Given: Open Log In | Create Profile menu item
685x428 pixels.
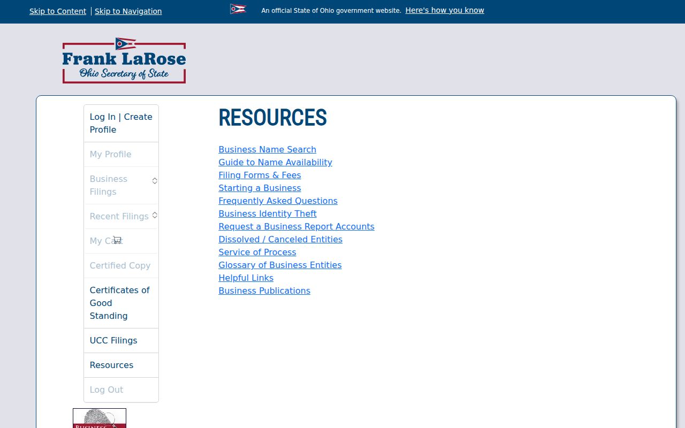Looking at the screenshot, I should 121,124.
